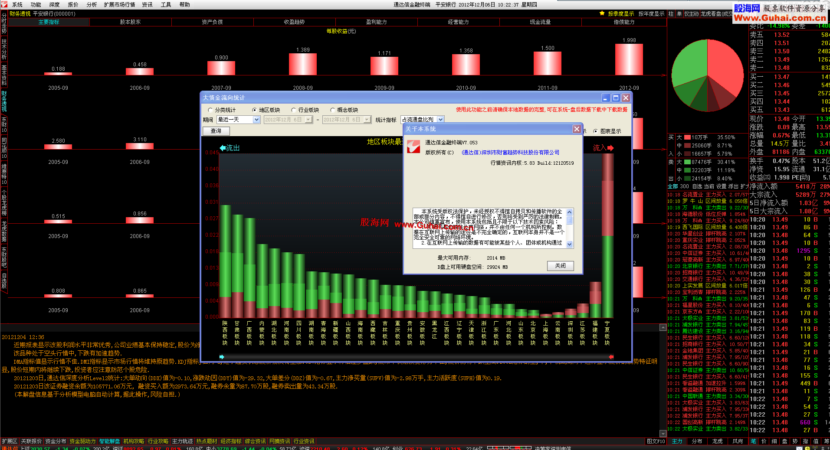This screenshot has height=450, width=830.
Task: Click license text scroll-down arrow
Action: click(570, 245)
